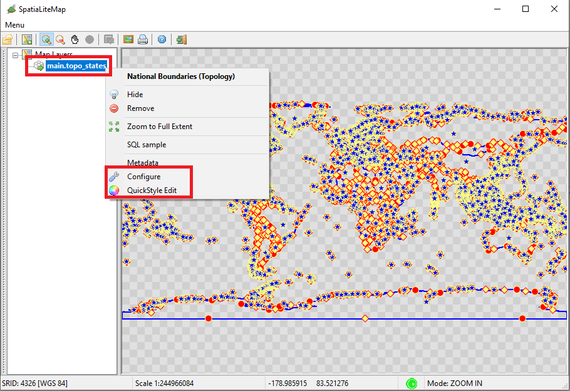Screen dimensions: 570x391
Task: Select the Zoom In tool
Action: (46, 39)
